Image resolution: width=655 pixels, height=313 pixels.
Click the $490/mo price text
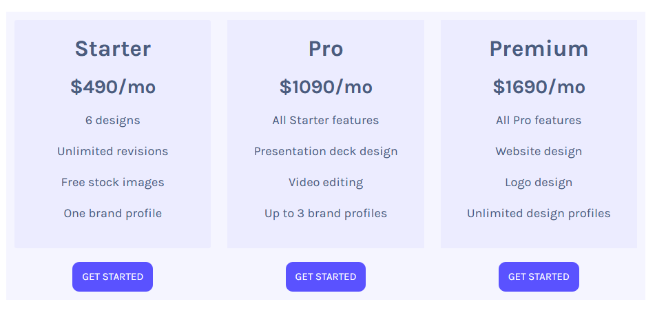pos(112,87)
